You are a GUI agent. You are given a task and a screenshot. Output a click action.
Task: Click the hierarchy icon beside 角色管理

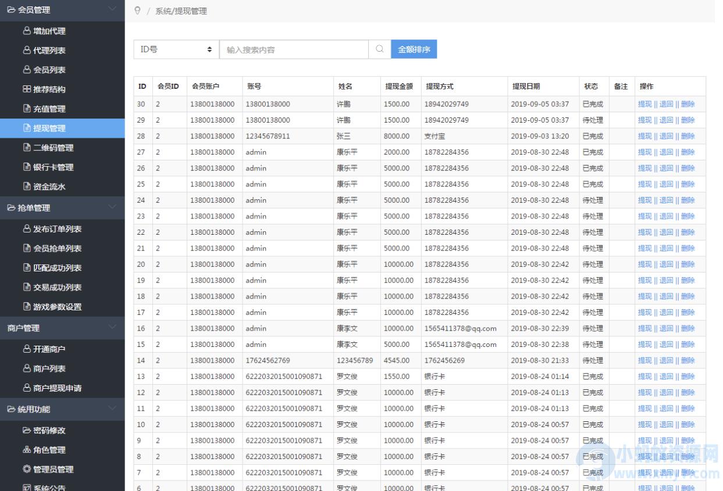pyautogui.click(x=27, y=450)
